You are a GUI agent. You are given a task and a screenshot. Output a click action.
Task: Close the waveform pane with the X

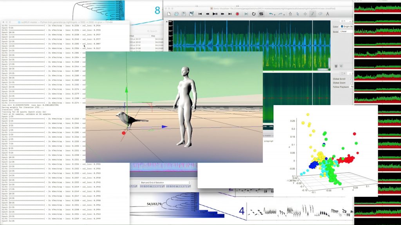pos(167,22)
